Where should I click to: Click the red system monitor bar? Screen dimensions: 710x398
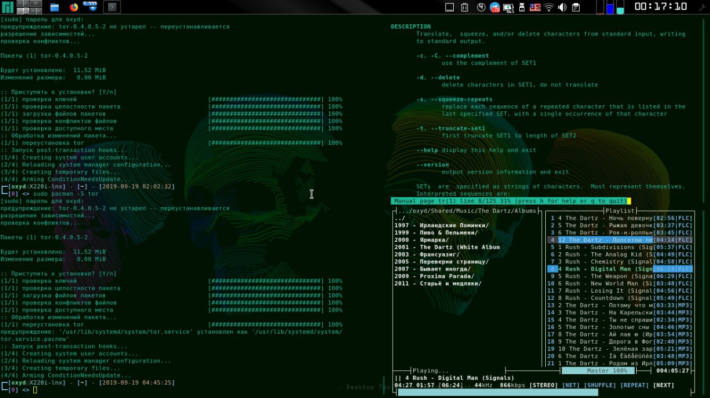(600, 7)
